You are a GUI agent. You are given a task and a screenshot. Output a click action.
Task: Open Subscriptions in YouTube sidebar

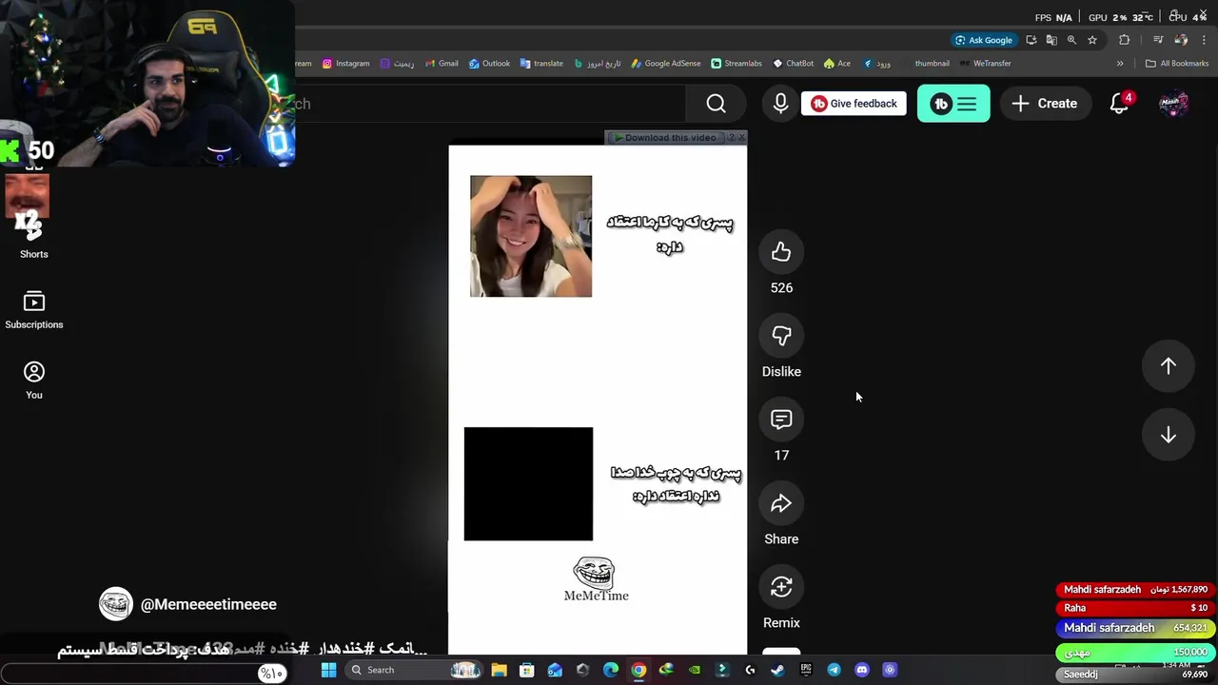click(34, 310)
